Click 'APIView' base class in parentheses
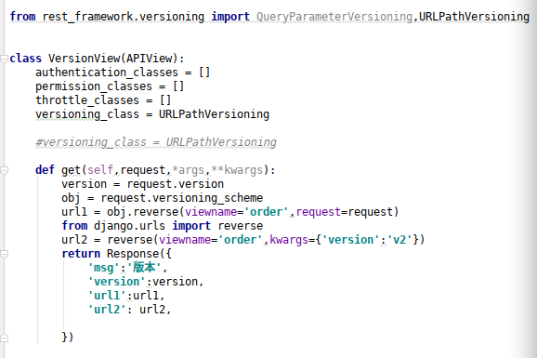The image size is (537, 358). click(149, 59)
